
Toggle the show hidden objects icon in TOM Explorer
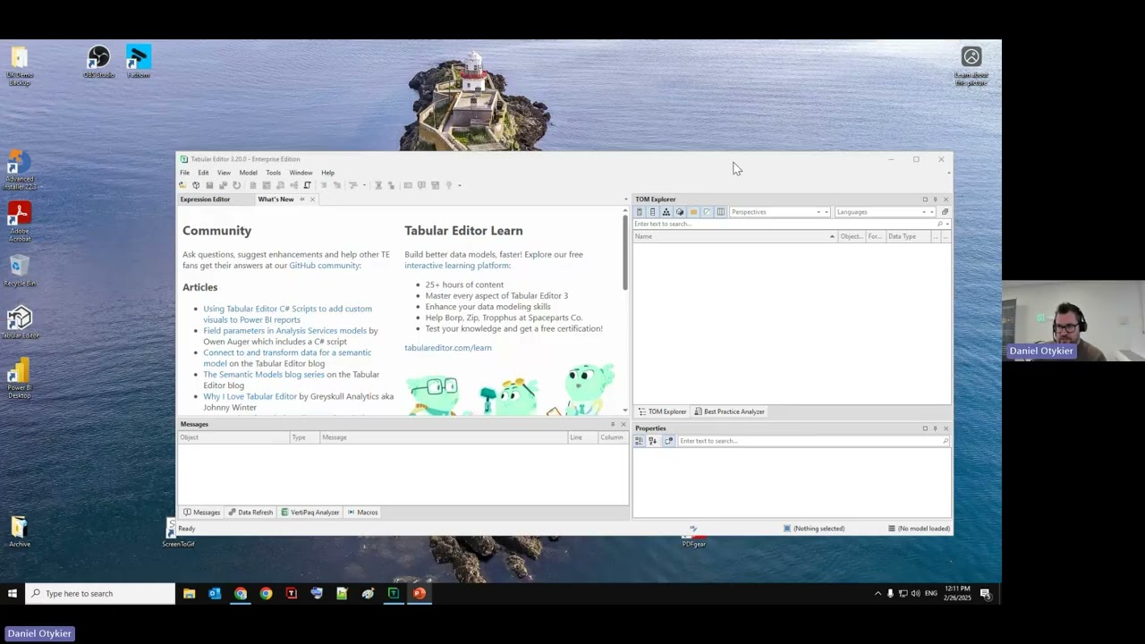(x=707, y=212)
